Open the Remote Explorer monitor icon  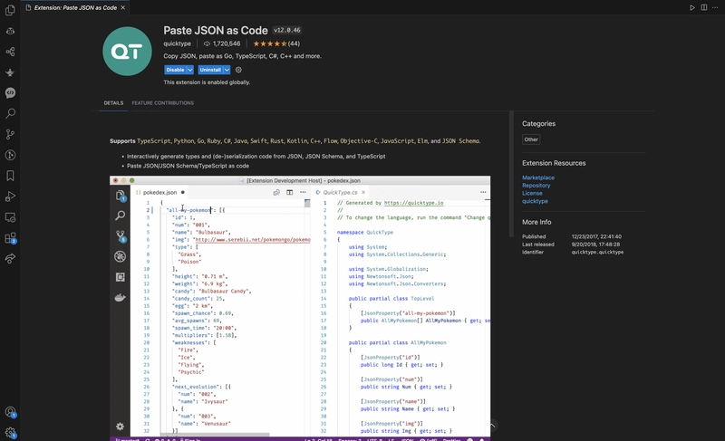tap(10, 217)
